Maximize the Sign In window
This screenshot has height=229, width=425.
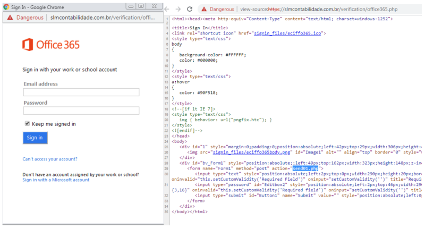(x=141, y=6)
